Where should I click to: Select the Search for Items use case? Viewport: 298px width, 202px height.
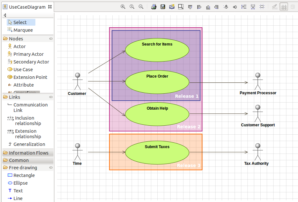[x=157, y=50]
